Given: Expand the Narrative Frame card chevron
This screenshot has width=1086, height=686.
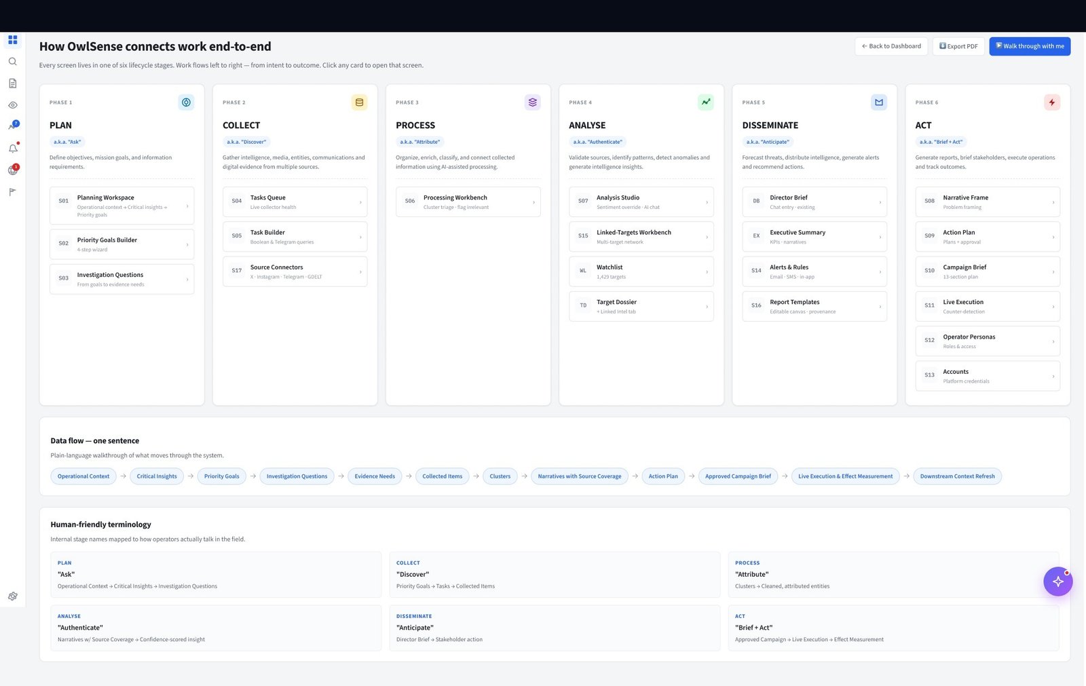Looking at the screenshot, I should pos(1053,202).
